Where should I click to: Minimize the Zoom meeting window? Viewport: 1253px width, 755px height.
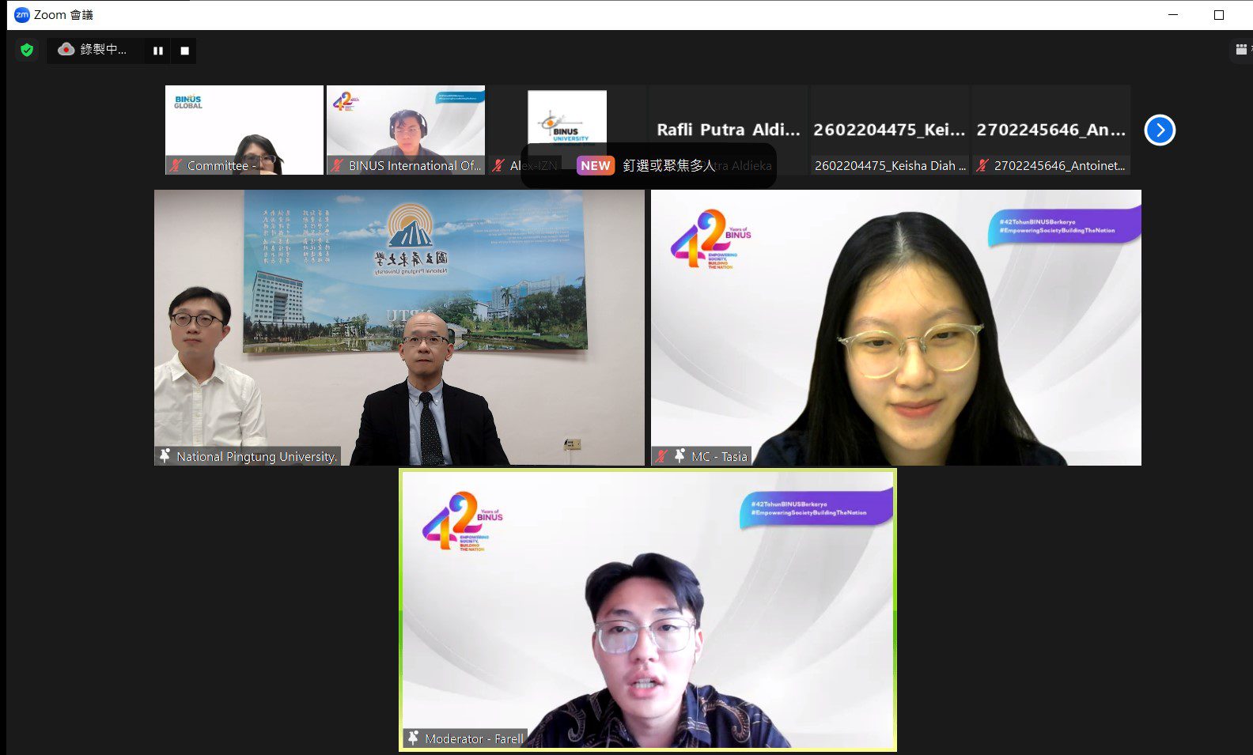coord(1173,15)
